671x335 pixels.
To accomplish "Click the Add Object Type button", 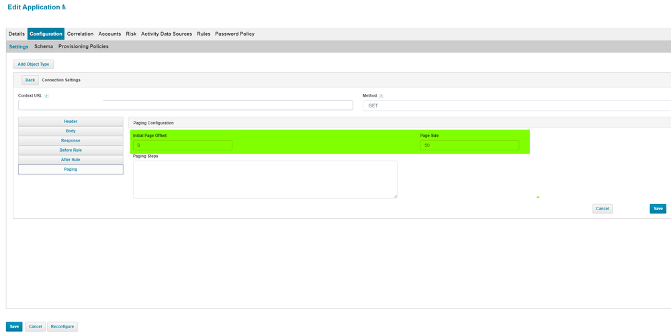I will (33, 64).
